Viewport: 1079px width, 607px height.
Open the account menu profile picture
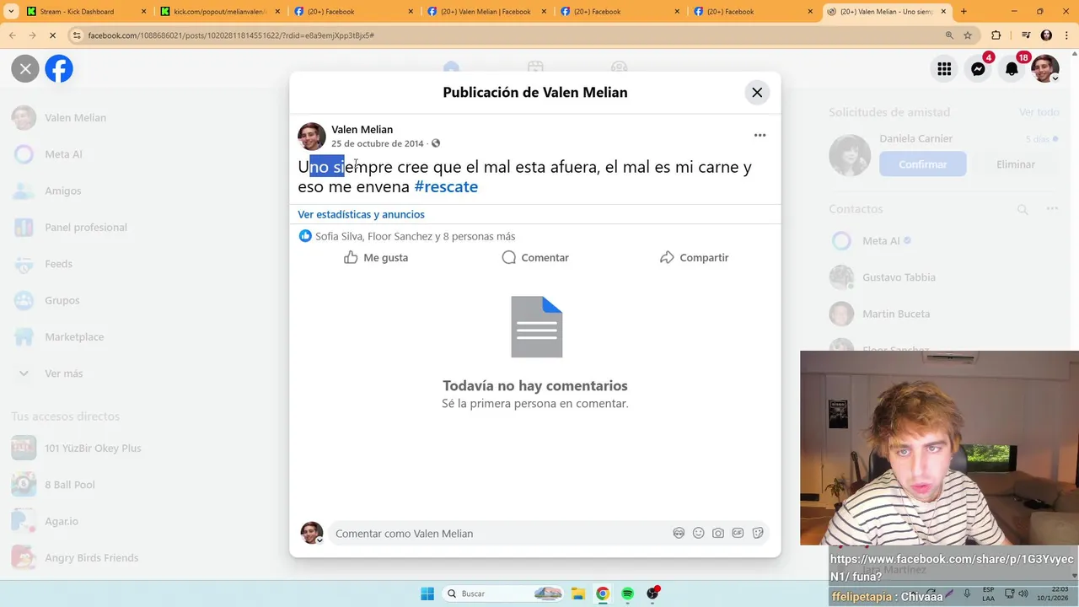click(x=1045, y=69)
